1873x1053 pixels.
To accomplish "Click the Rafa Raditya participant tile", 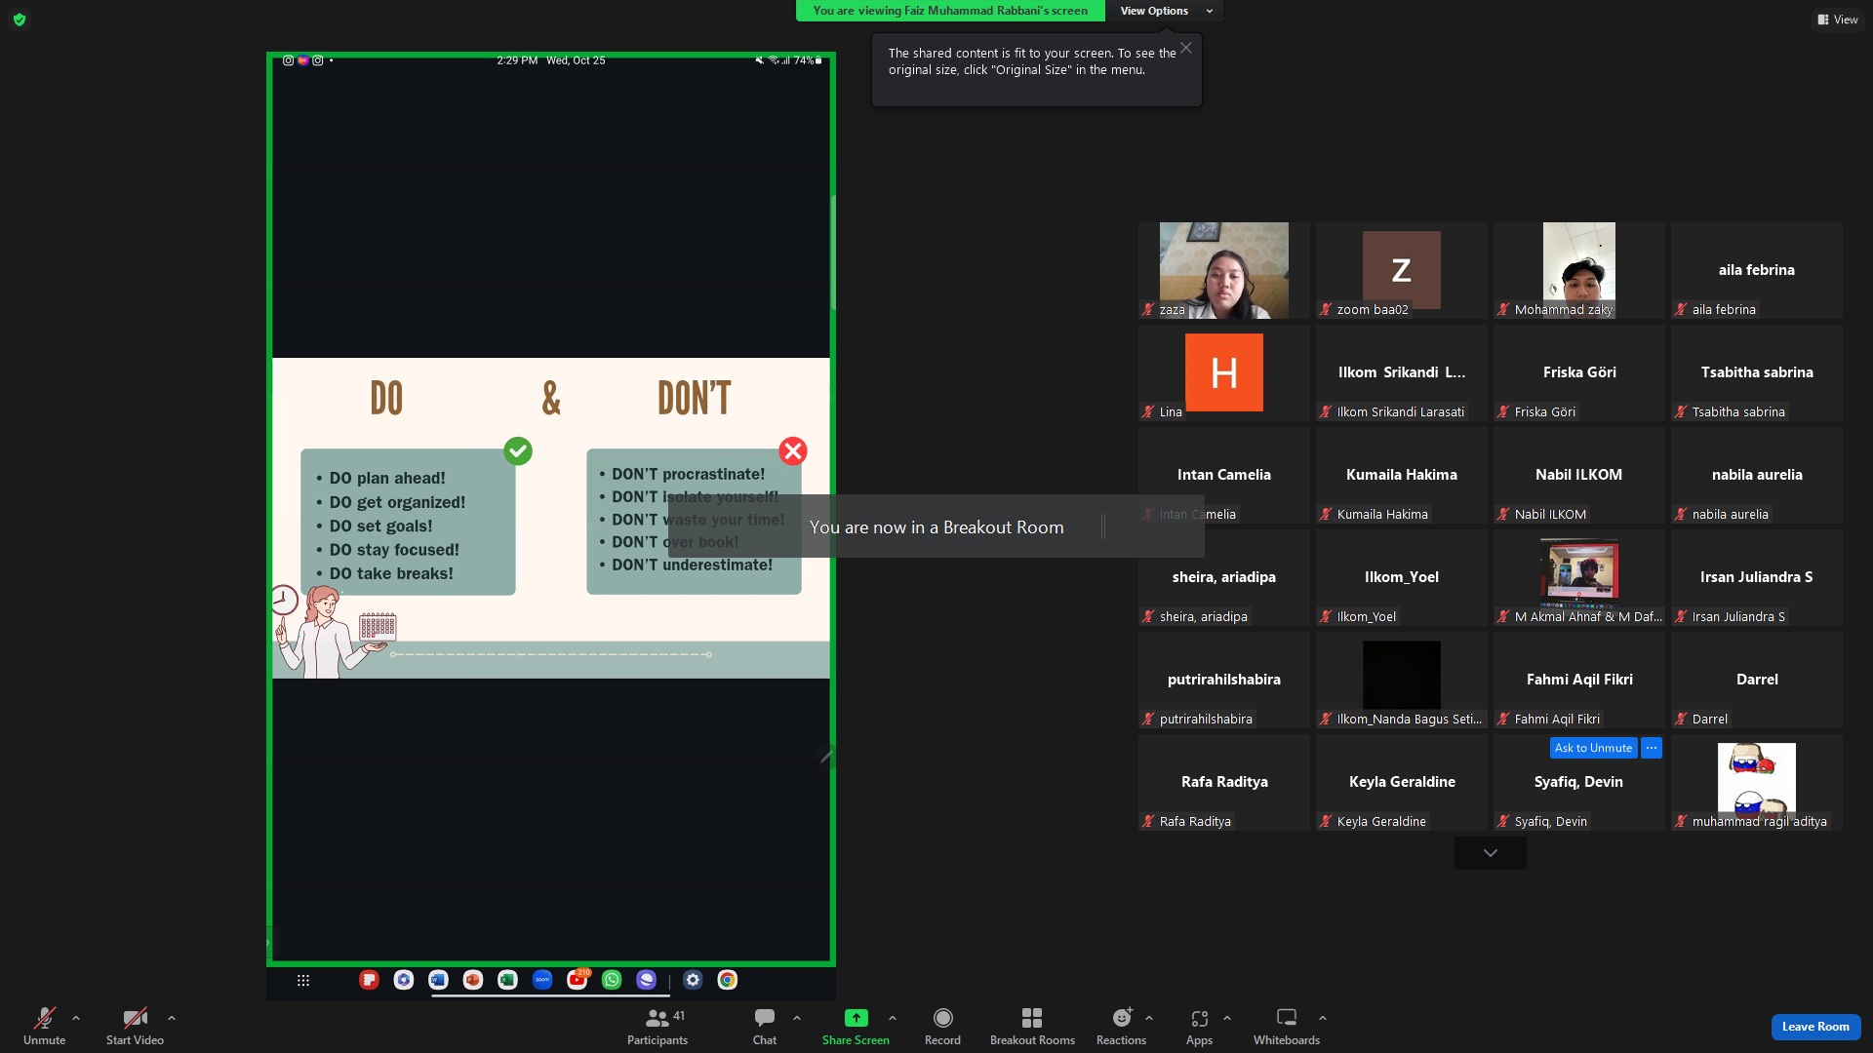I will pyautogui.click(x=1223, y=782).
